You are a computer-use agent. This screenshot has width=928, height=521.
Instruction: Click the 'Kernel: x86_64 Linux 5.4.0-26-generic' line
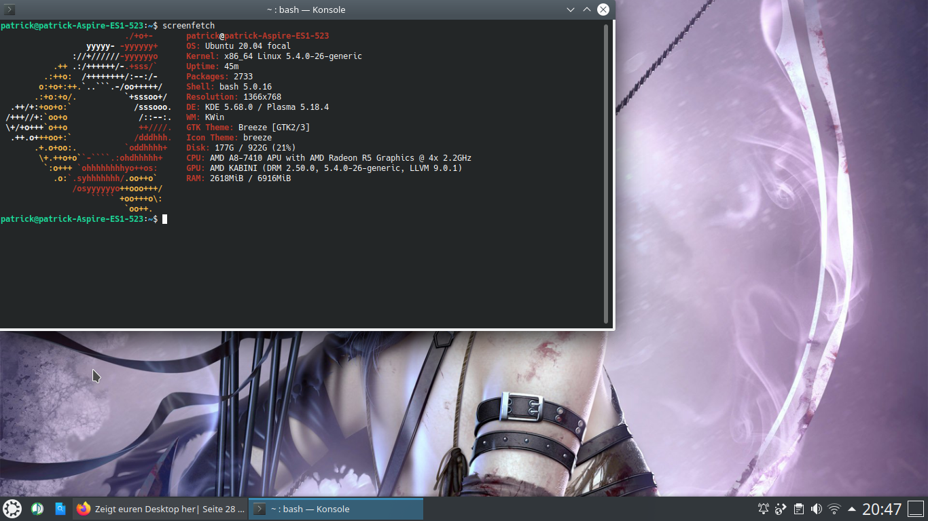pos(274,56)
